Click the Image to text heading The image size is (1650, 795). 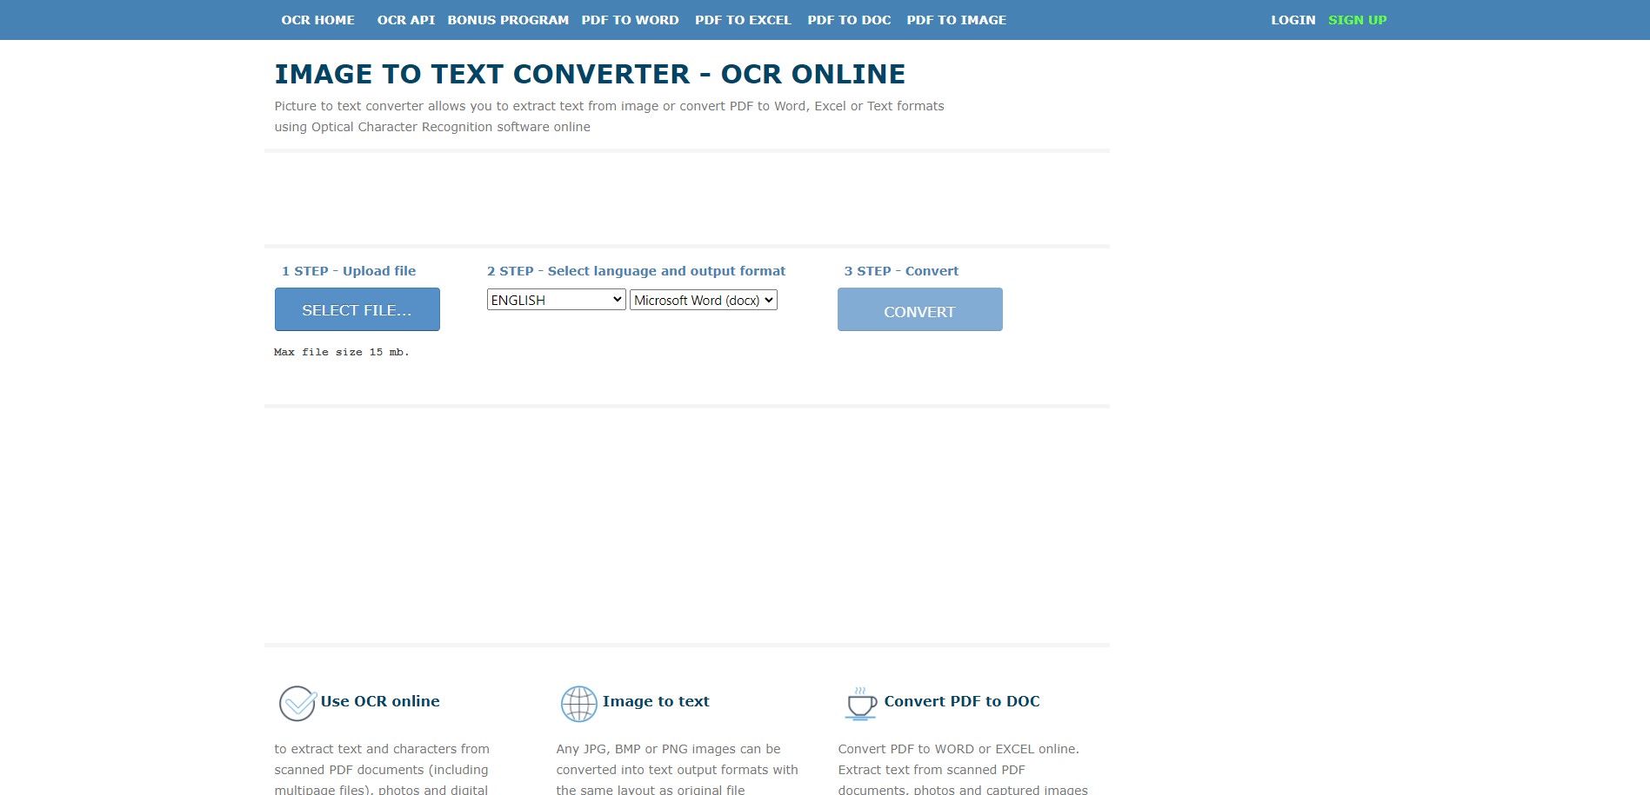[x=656, y=701]
